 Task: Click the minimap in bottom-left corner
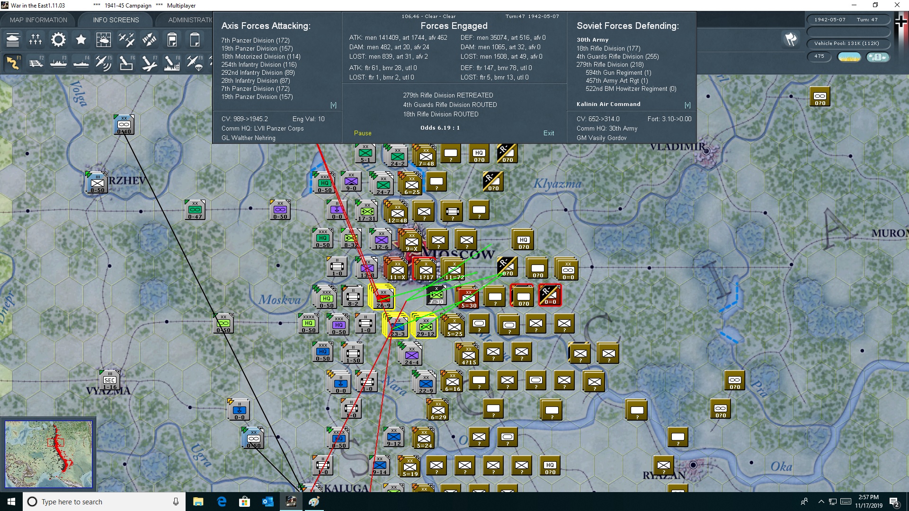tap(48, 454)
